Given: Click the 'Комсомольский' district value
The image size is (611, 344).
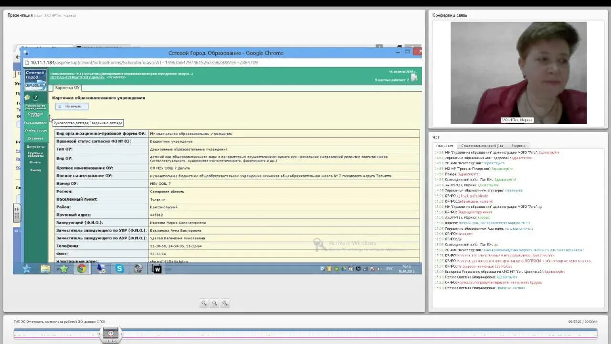Looking at the screenshot, I should coord(164,207).
